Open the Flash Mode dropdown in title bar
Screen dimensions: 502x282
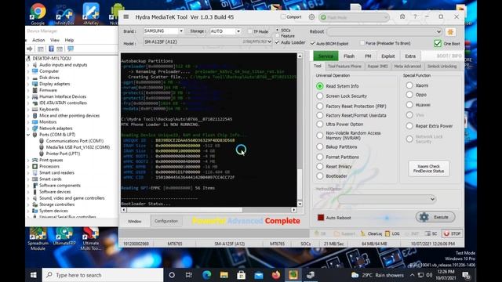(354, 17)
